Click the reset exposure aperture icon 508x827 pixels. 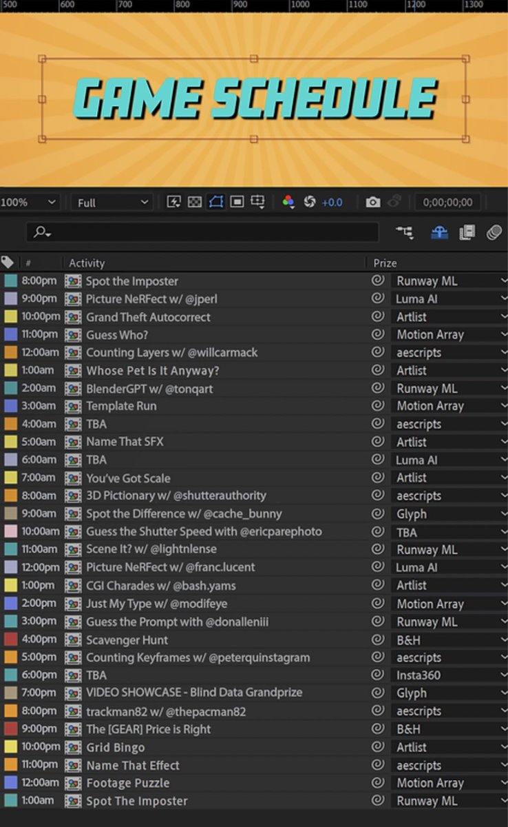click(x=310, y=202)
